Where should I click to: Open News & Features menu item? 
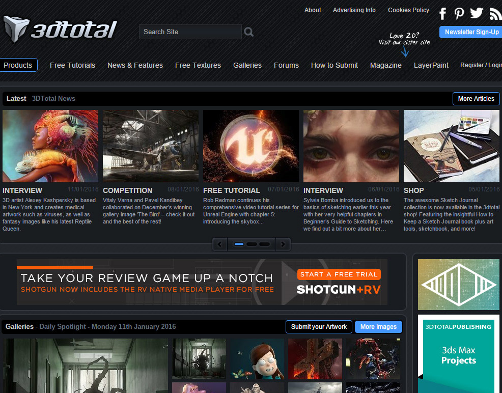[x=135, y=65]
